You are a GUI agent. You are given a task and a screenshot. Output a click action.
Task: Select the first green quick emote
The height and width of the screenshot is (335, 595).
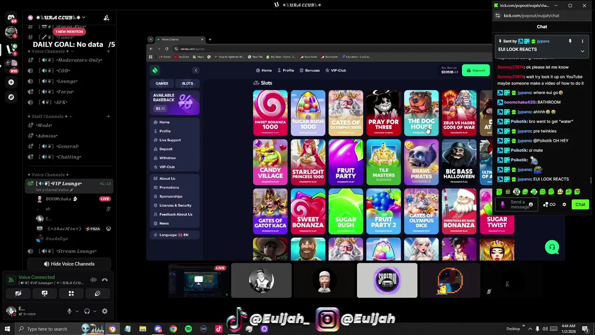click(x=499, y=192)
